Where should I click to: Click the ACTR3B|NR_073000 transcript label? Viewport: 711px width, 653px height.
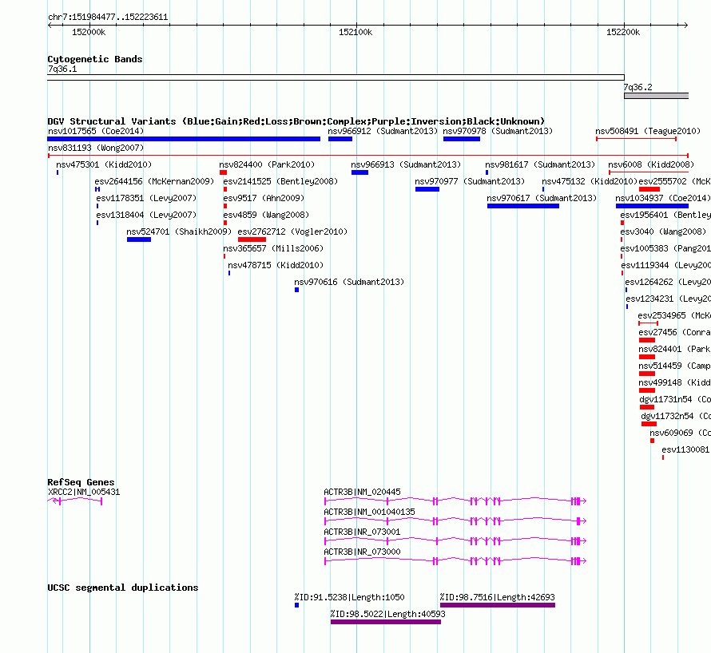[363, 552]
